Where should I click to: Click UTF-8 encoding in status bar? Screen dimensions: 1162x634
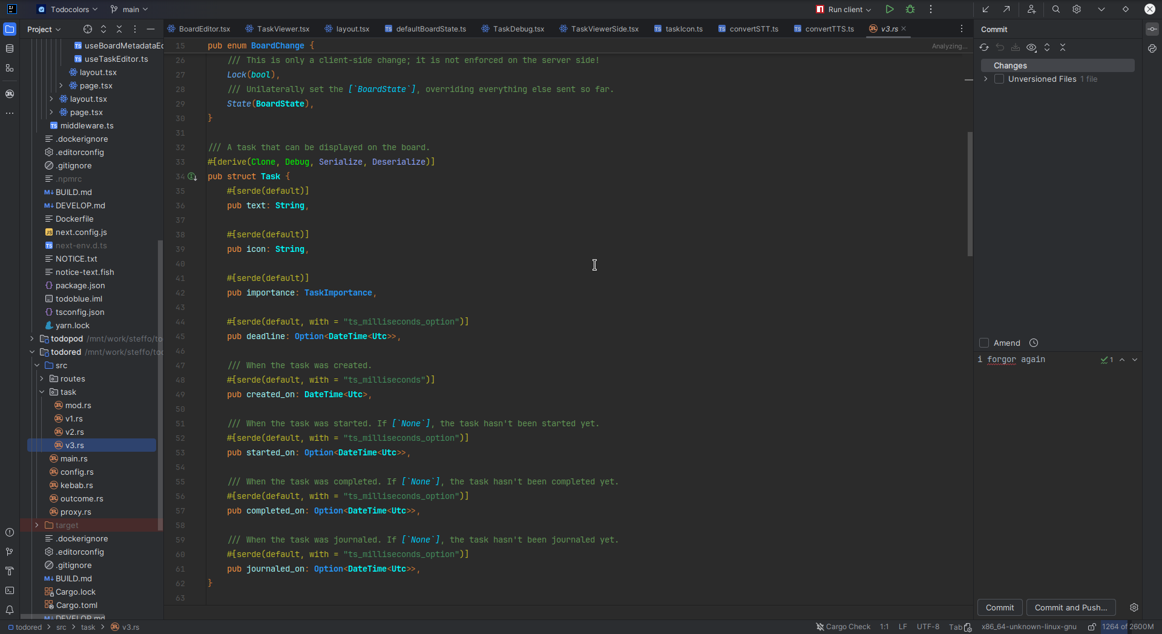(x=928, y=627)
